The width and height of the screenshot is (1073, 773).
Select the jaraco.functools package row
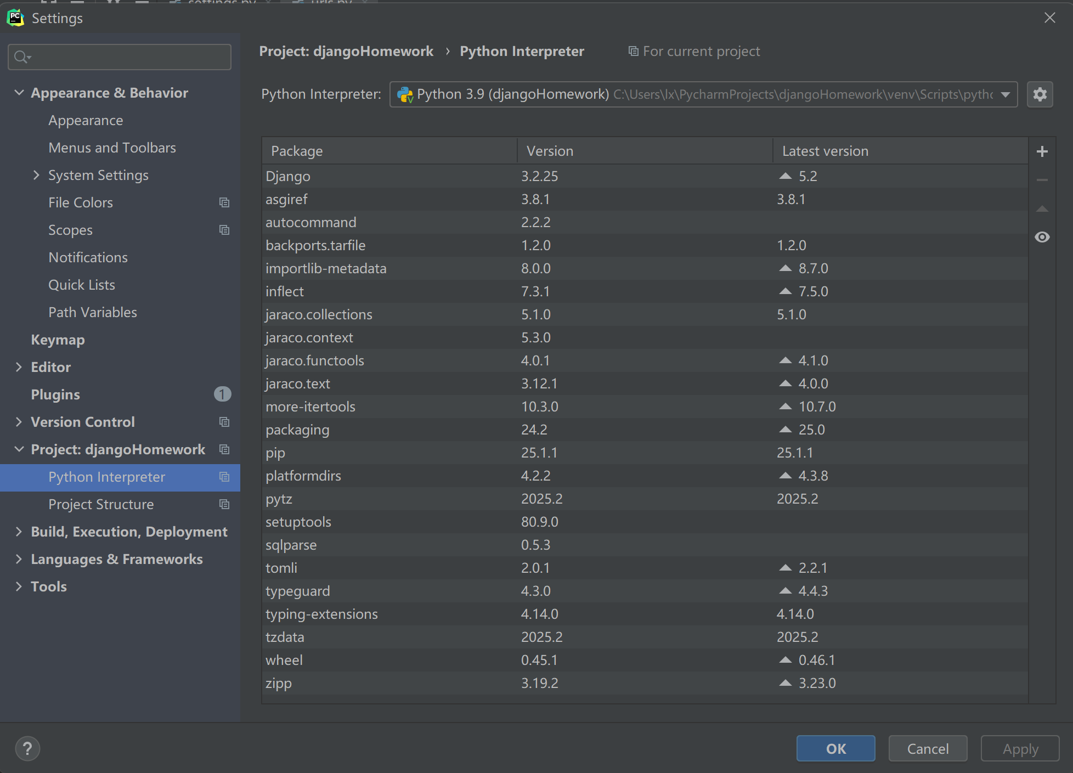point(645,360)
